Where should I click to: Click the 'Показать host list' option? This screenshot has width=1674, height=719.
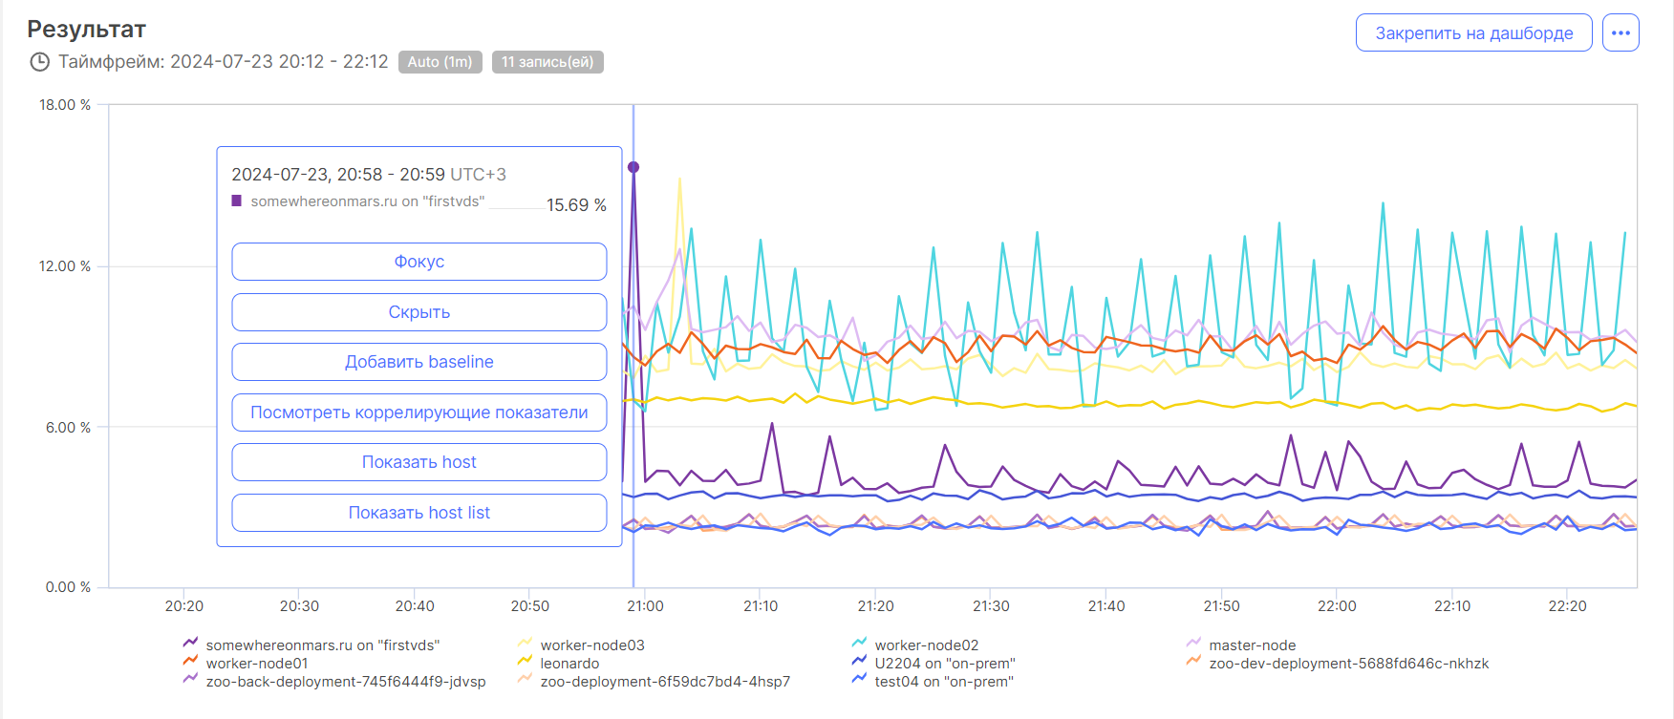tap(418, 513)
